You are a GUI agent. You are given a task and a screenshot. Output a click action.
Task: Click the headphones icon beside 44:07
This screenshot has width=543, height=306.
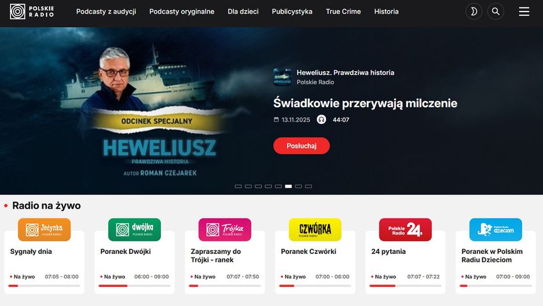click(x=321, y=119)
